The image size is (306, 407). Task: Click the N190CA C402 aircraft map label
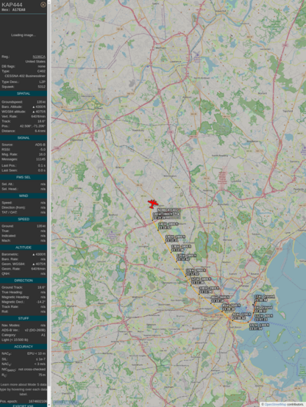tap(168, 209)
